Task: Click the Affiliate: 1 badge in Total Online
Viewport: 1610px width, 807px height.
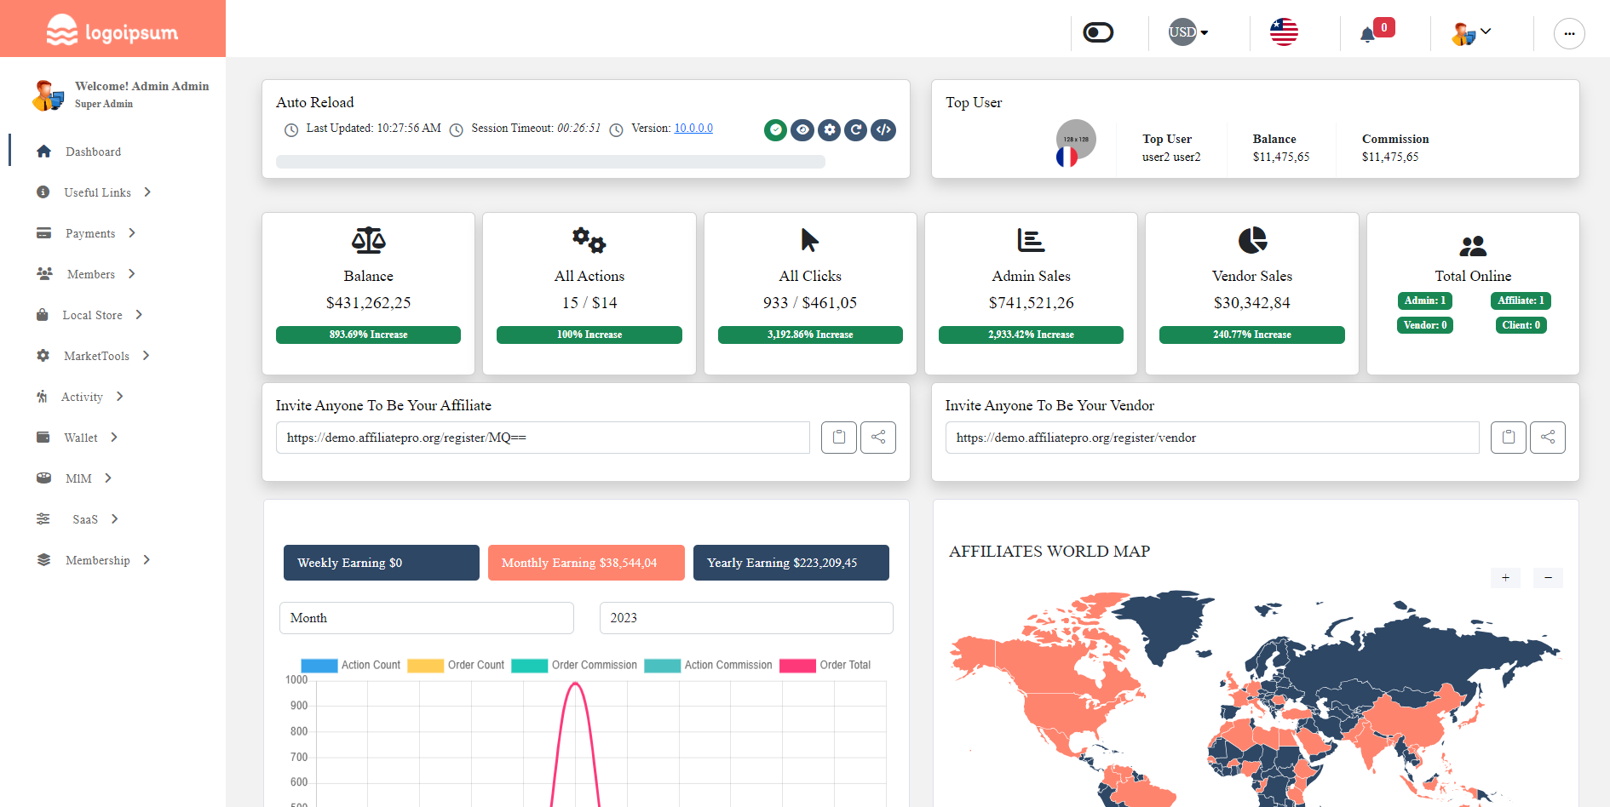Action: (x=1521, y=300)
